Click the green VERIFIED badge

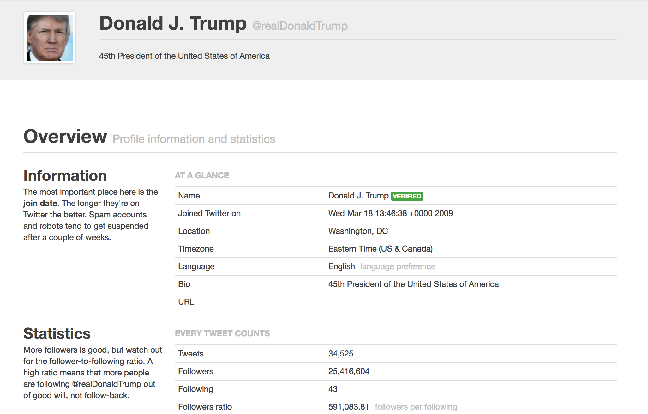click(x=407, y=196)
